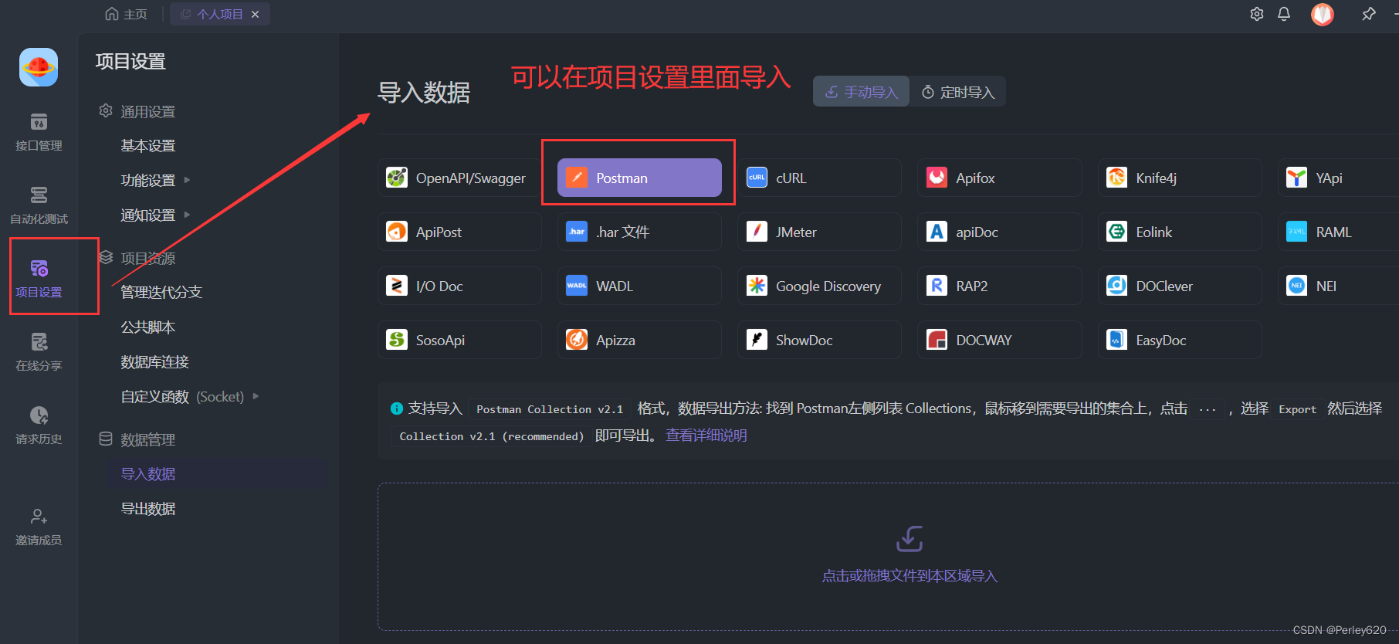Viewport: 1399px width, 644px height.
Task: Close the 个人项目 tab
Action: coord(255,14)
